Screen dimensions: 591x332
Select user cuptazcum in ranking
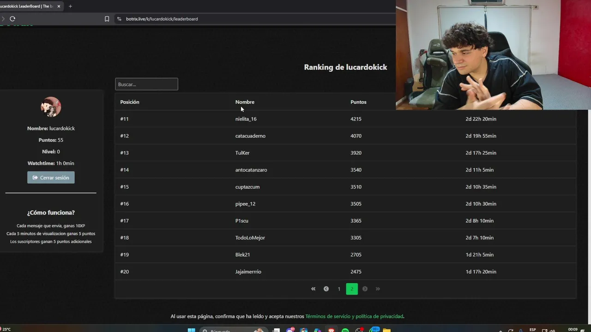pos(247,187)
